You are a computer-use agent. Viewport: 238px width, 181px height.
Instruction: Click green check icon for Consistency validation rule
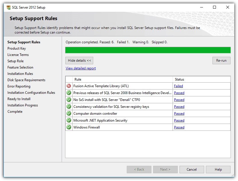(69, 107)
